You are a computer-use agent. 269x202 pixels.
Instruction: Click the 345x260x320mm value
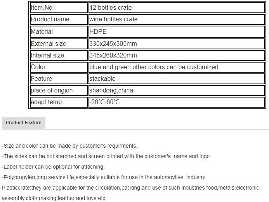113,55
